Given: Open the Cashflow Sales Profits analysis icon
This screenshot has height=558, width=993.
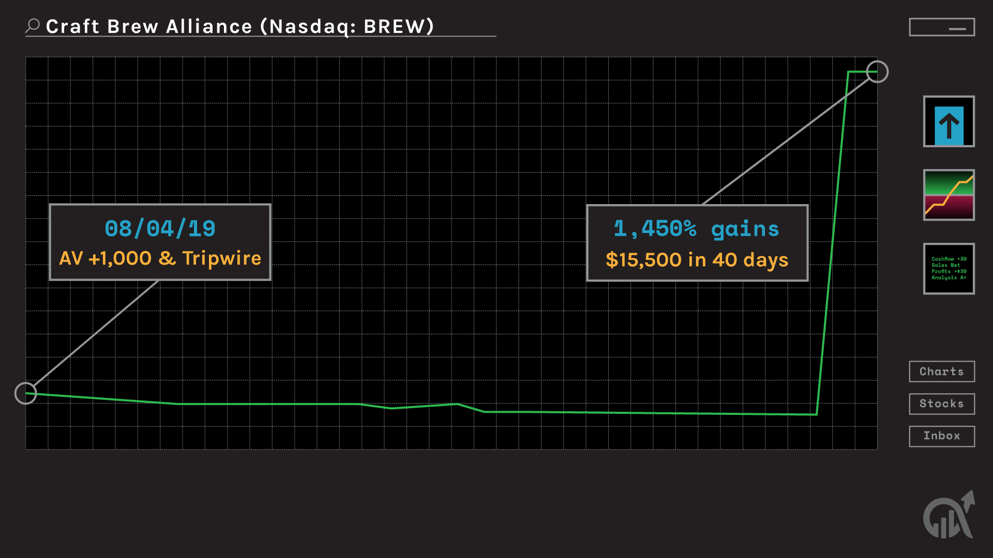Looking at the screenshot, I should point(949,269).
